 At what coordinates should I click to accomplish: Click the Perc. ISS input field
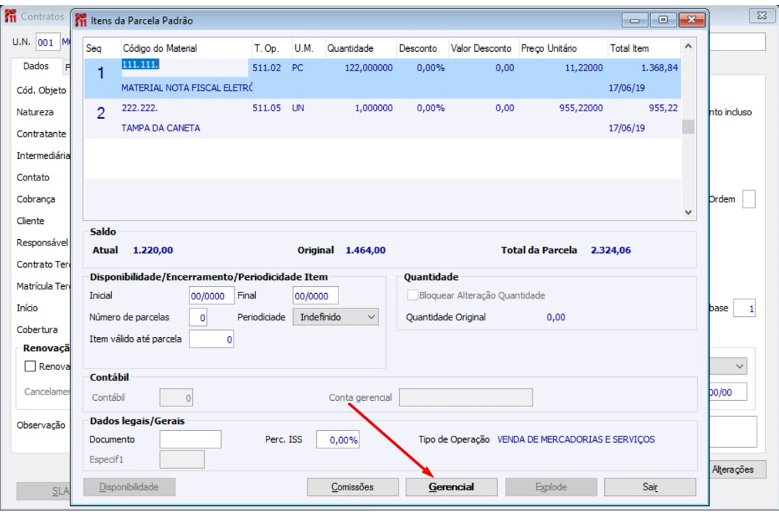point(338,440)
